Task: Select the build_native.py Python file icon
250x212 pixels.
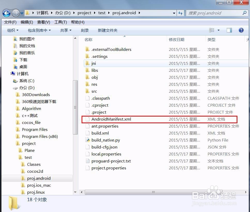Action: [x=87, y=140]
